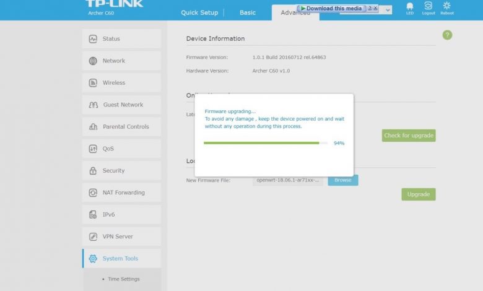Screen dimensions: 483x291
Task: Click the TP-LINK logo
Action: [114, 4]
